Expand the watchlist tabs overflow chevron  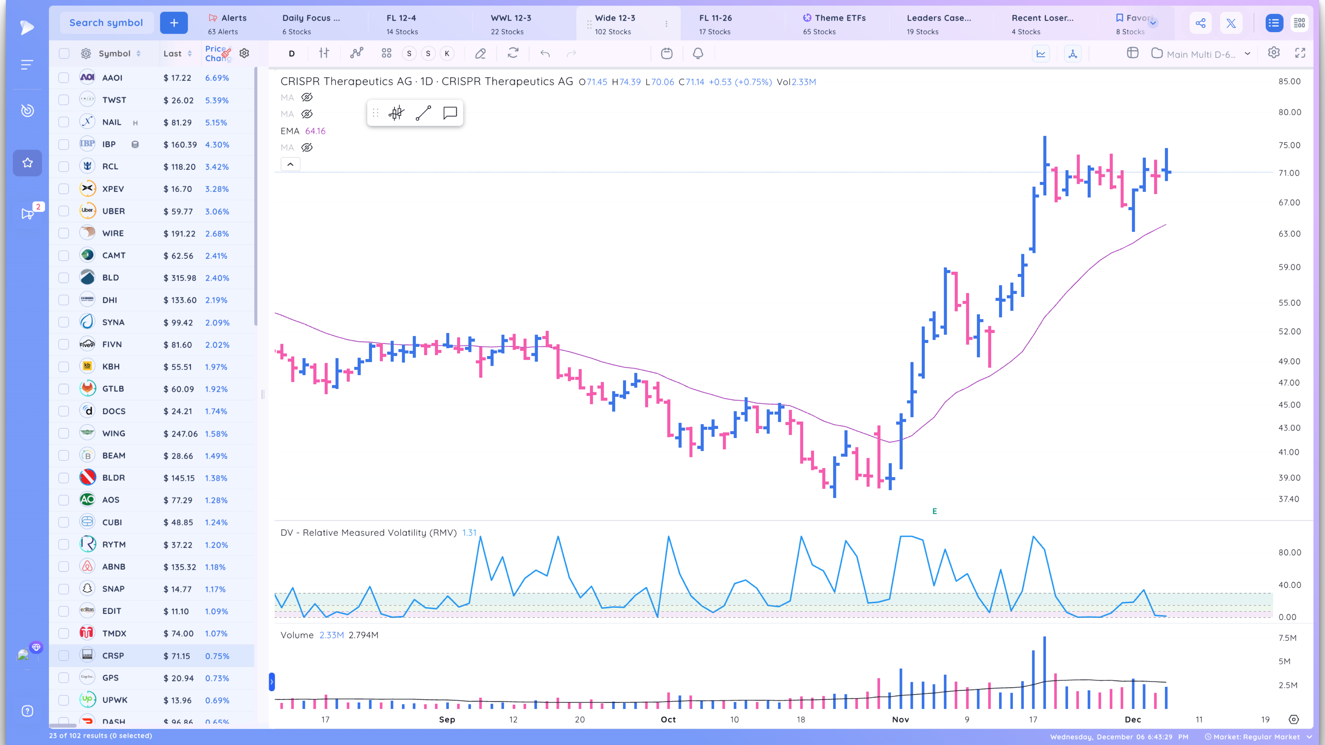pyautogui.click(x=1153, y=23)
